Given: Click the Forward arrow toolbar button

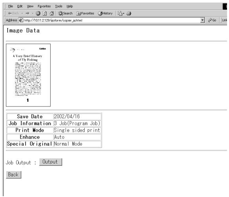Looking at the screenshot, I should click(27, 13).
